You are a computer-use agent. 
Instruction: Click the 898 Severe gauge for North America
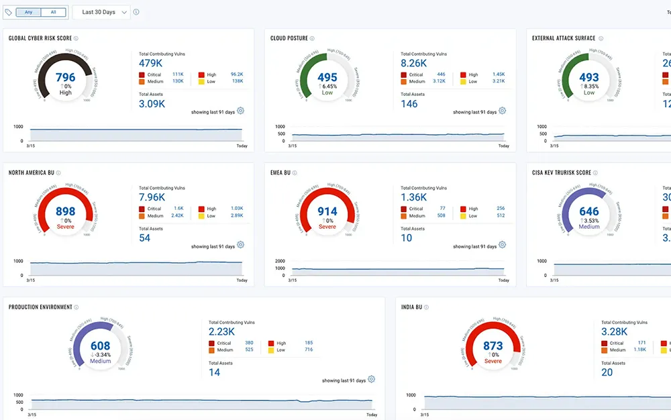point(66,213)
